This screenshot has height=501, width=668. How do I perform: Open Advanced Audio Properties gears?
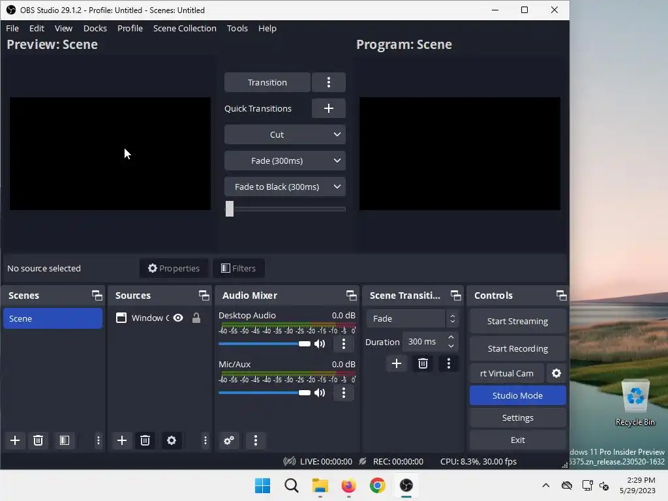229,440
